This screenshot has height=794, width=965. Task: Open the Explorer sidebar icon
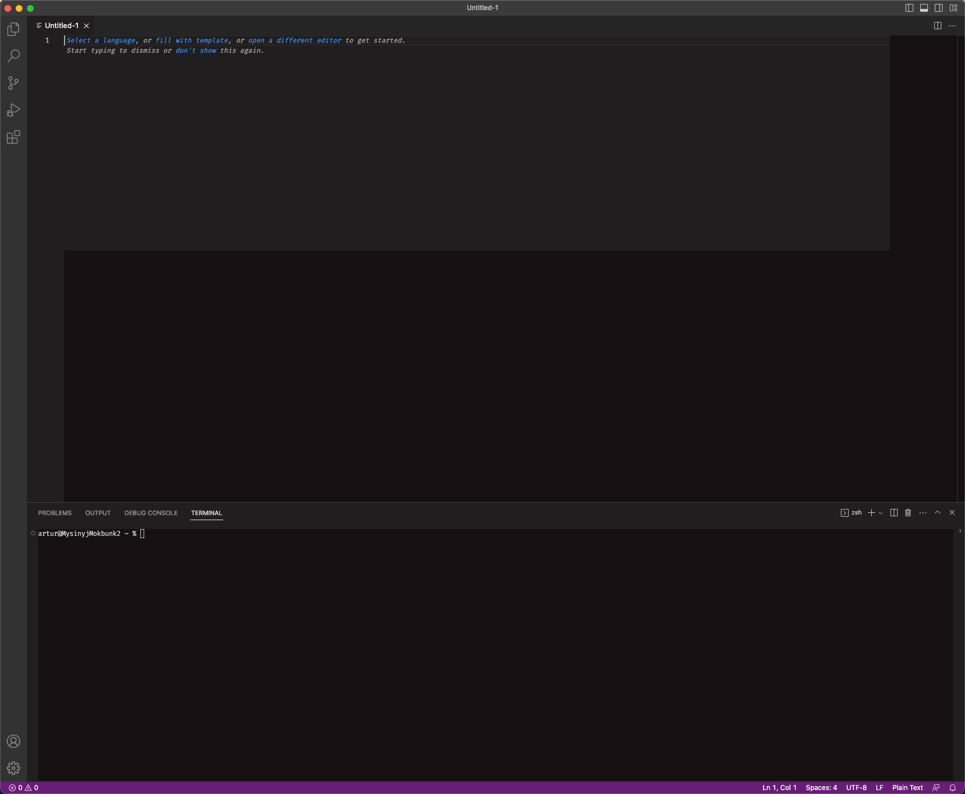(13, 29)
